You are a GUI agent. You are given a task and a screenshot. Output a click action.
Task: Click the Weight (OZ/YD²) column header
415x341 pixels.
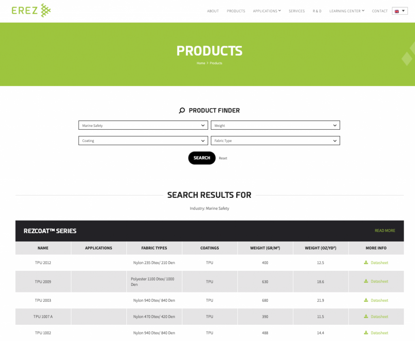321,248
